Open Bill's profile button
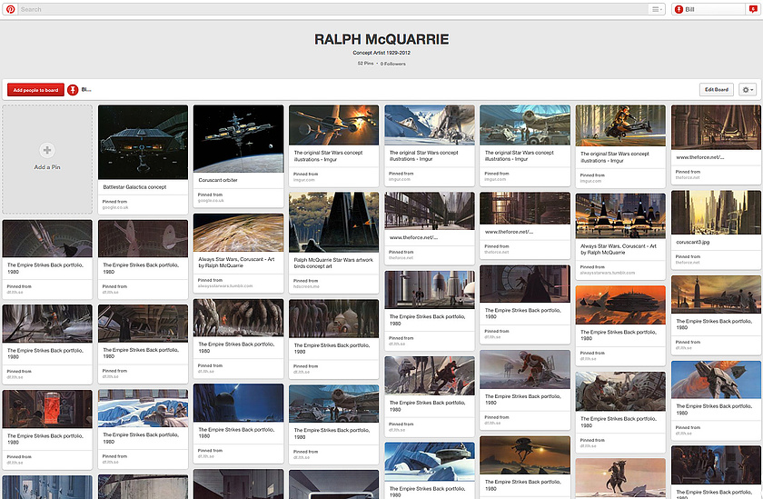 (x=708, y=9)
